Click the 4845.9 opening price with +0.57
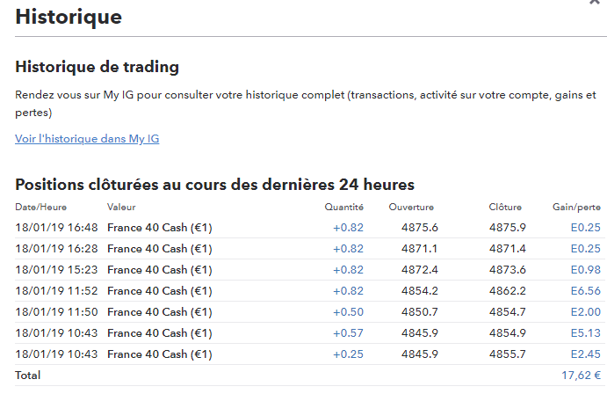Screen dimensions: 607x394 click(419, 333)
